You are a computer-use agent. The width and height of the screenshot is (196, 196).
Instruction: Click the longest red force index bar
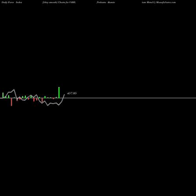[x=11, y=102]
